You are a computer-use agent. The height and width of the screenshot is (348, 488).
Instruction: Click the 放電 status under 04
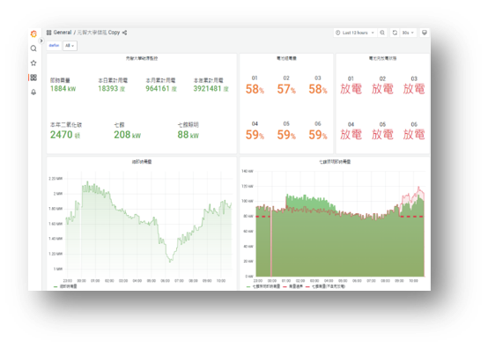(x=351, y=135)
